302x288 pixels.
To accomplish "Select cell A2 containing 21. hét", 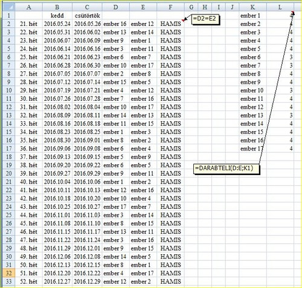I will click(28, 24).
